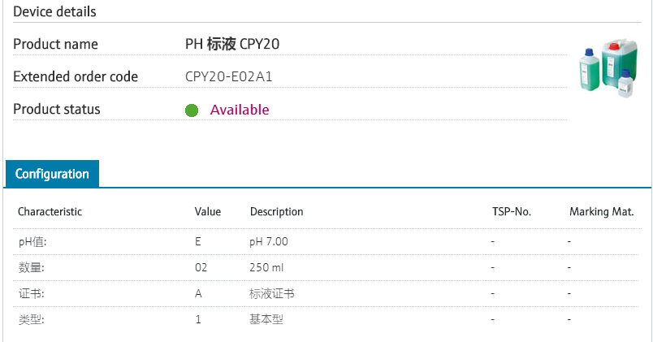Click the 基本型 description cell
Viewport: 653px width, 342px height.
click(x=266, y=319)
